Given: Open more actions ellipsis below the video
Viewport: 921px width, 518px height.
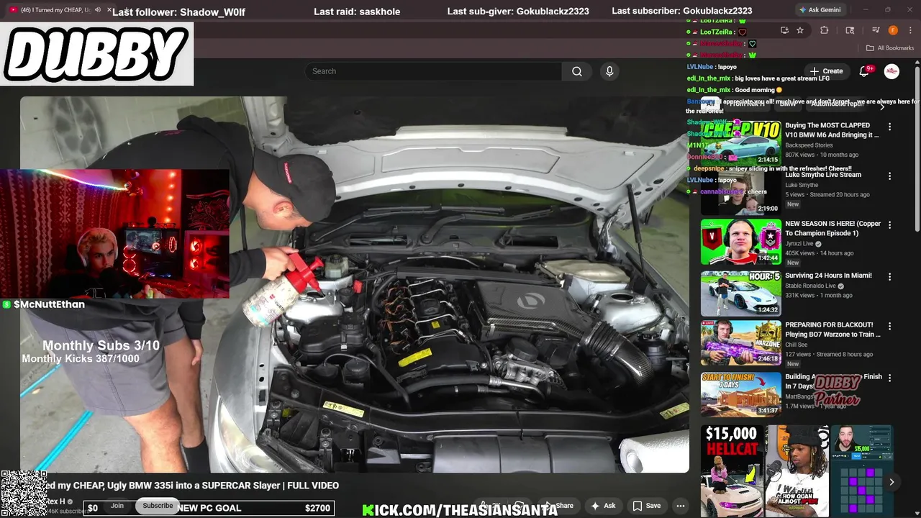Looking at the screenshot, I should [681, 506].
